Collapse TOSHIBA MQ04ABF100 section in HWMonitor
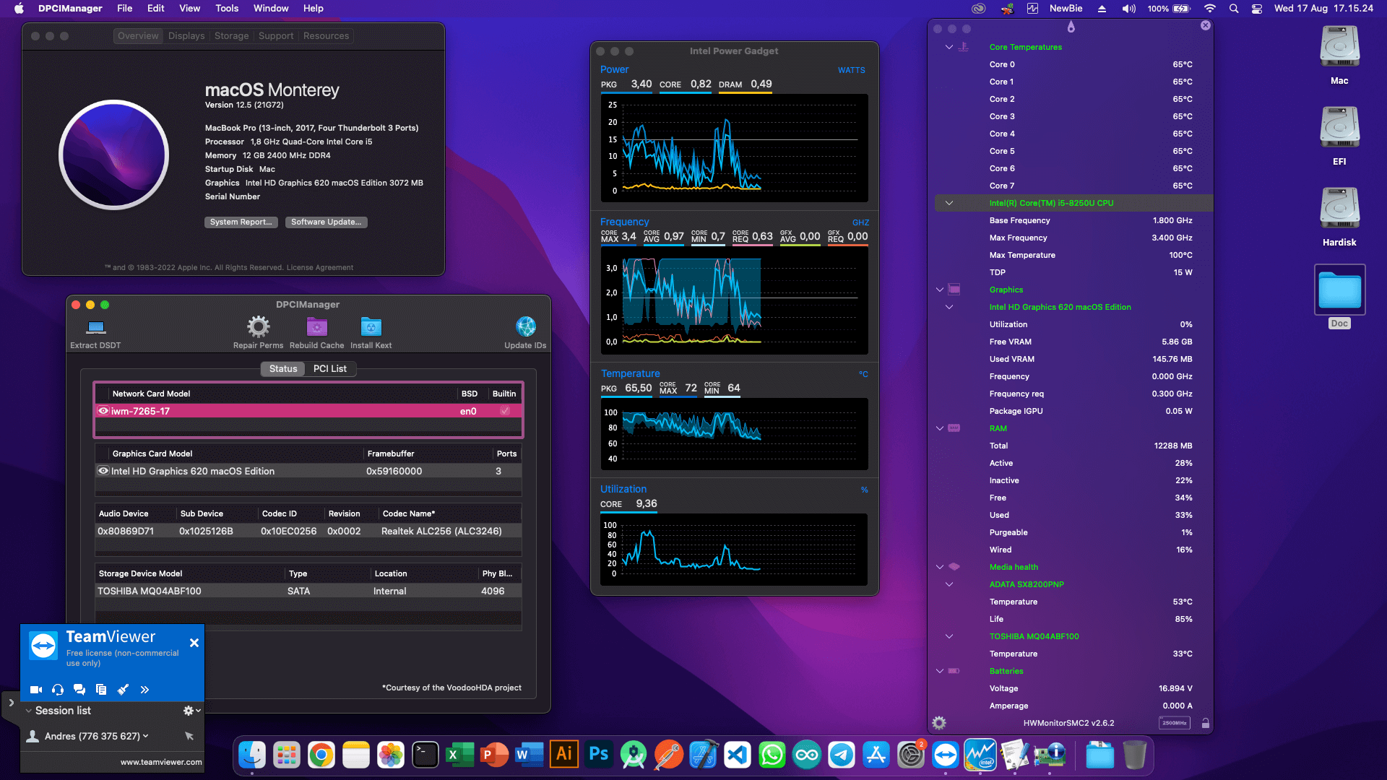 tap(949, 636)
